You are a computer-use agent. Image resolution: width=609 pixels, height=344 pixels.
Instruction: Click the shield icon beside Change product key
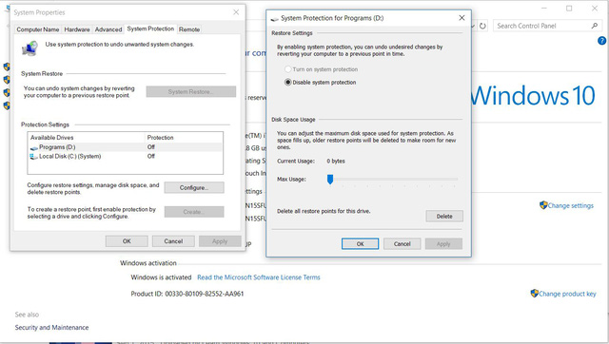[535, 294]
